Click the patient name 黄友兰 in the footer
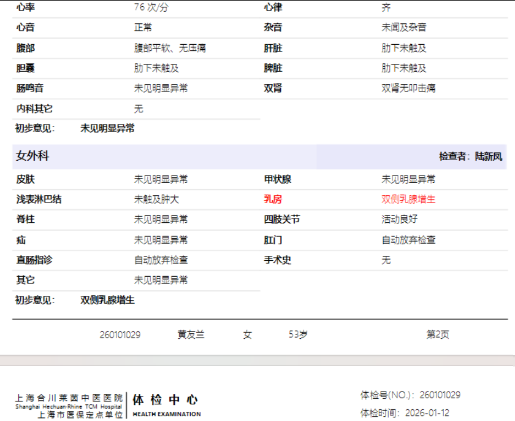This screenshot has height=421, width=515. (191, 334)
